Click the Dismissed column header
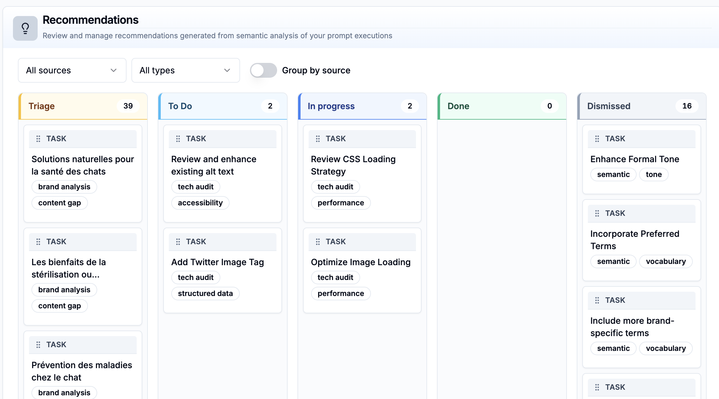719x399 pixels. [x=609, y=106]
